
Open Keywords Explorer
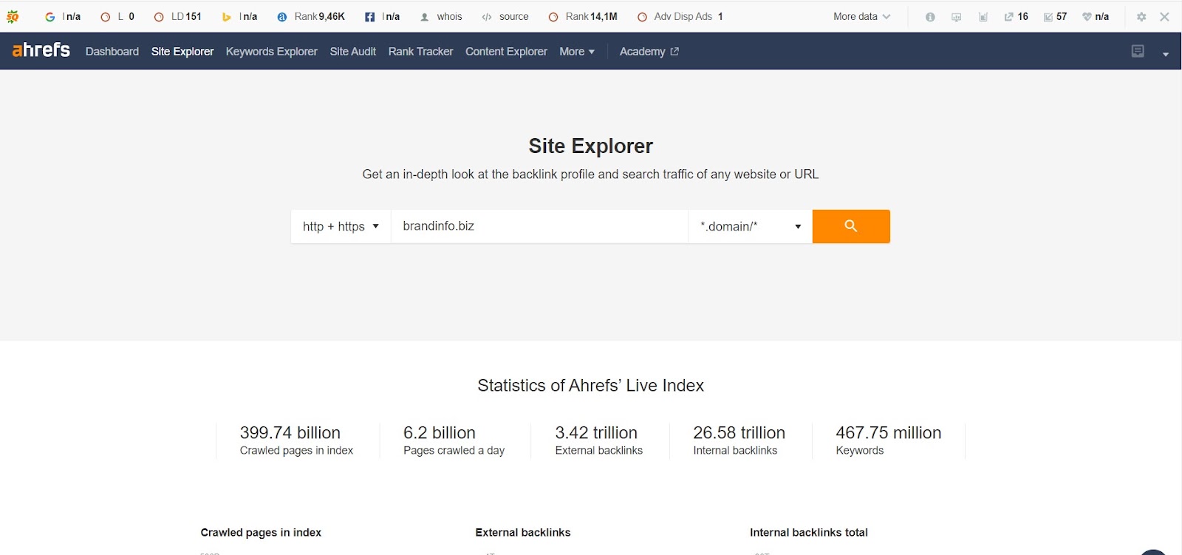tap(272, 51)
